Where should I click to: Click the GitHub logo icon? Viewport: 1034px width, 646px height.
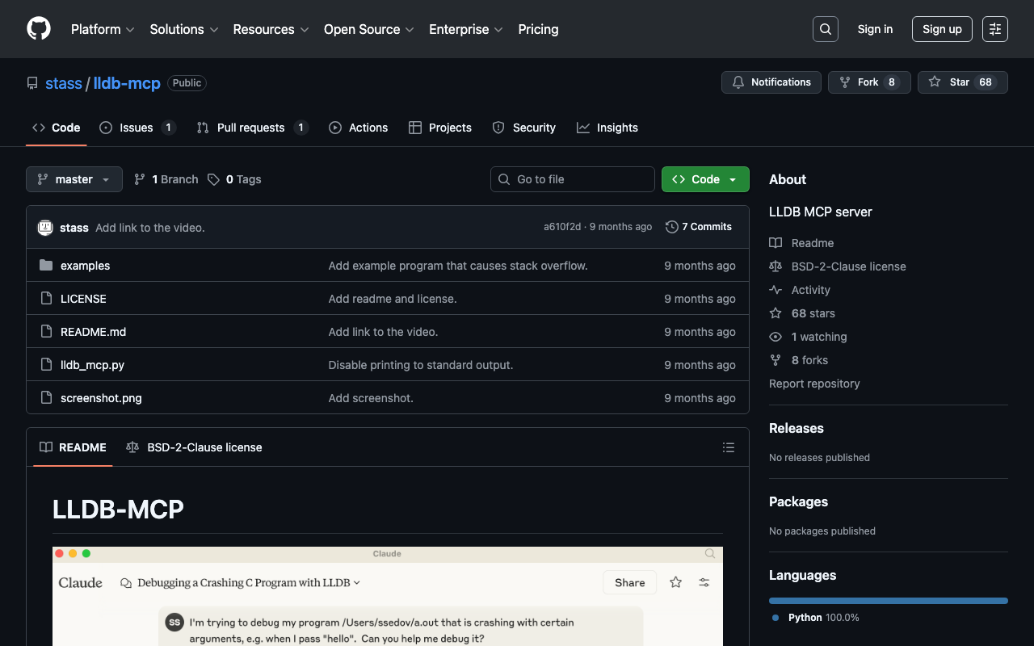[x=39, y=29]
